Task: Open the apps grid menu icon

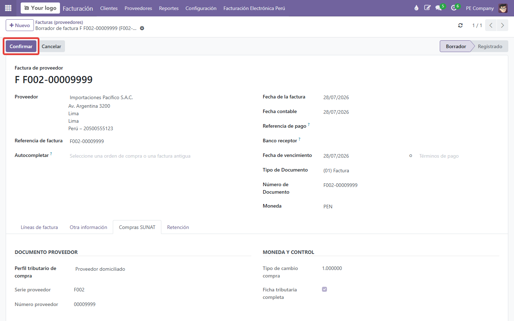Action: [8, 8]
